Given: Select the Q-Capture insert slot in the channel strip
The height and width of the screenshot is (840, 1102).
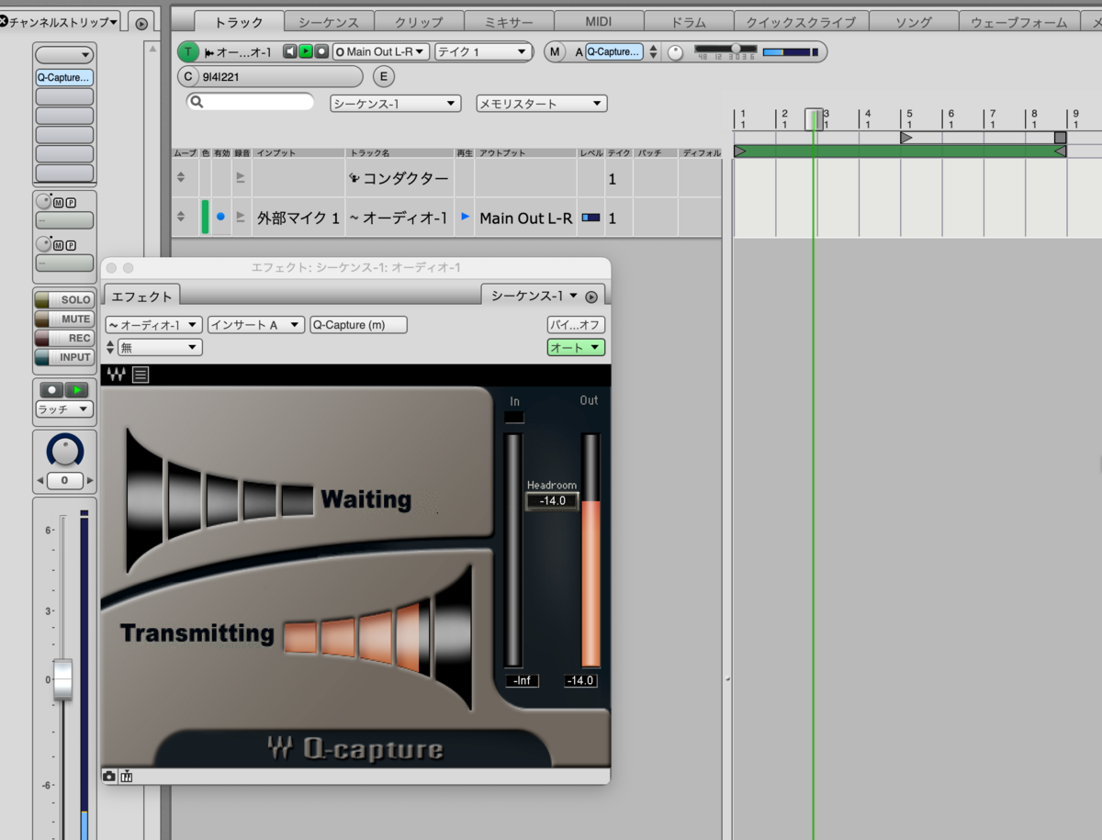Looking at the screenshot, I should click(64, 78).
